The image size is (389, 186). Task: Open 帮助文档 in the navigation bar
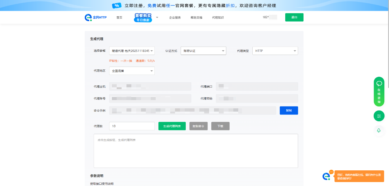click(196, 17)
